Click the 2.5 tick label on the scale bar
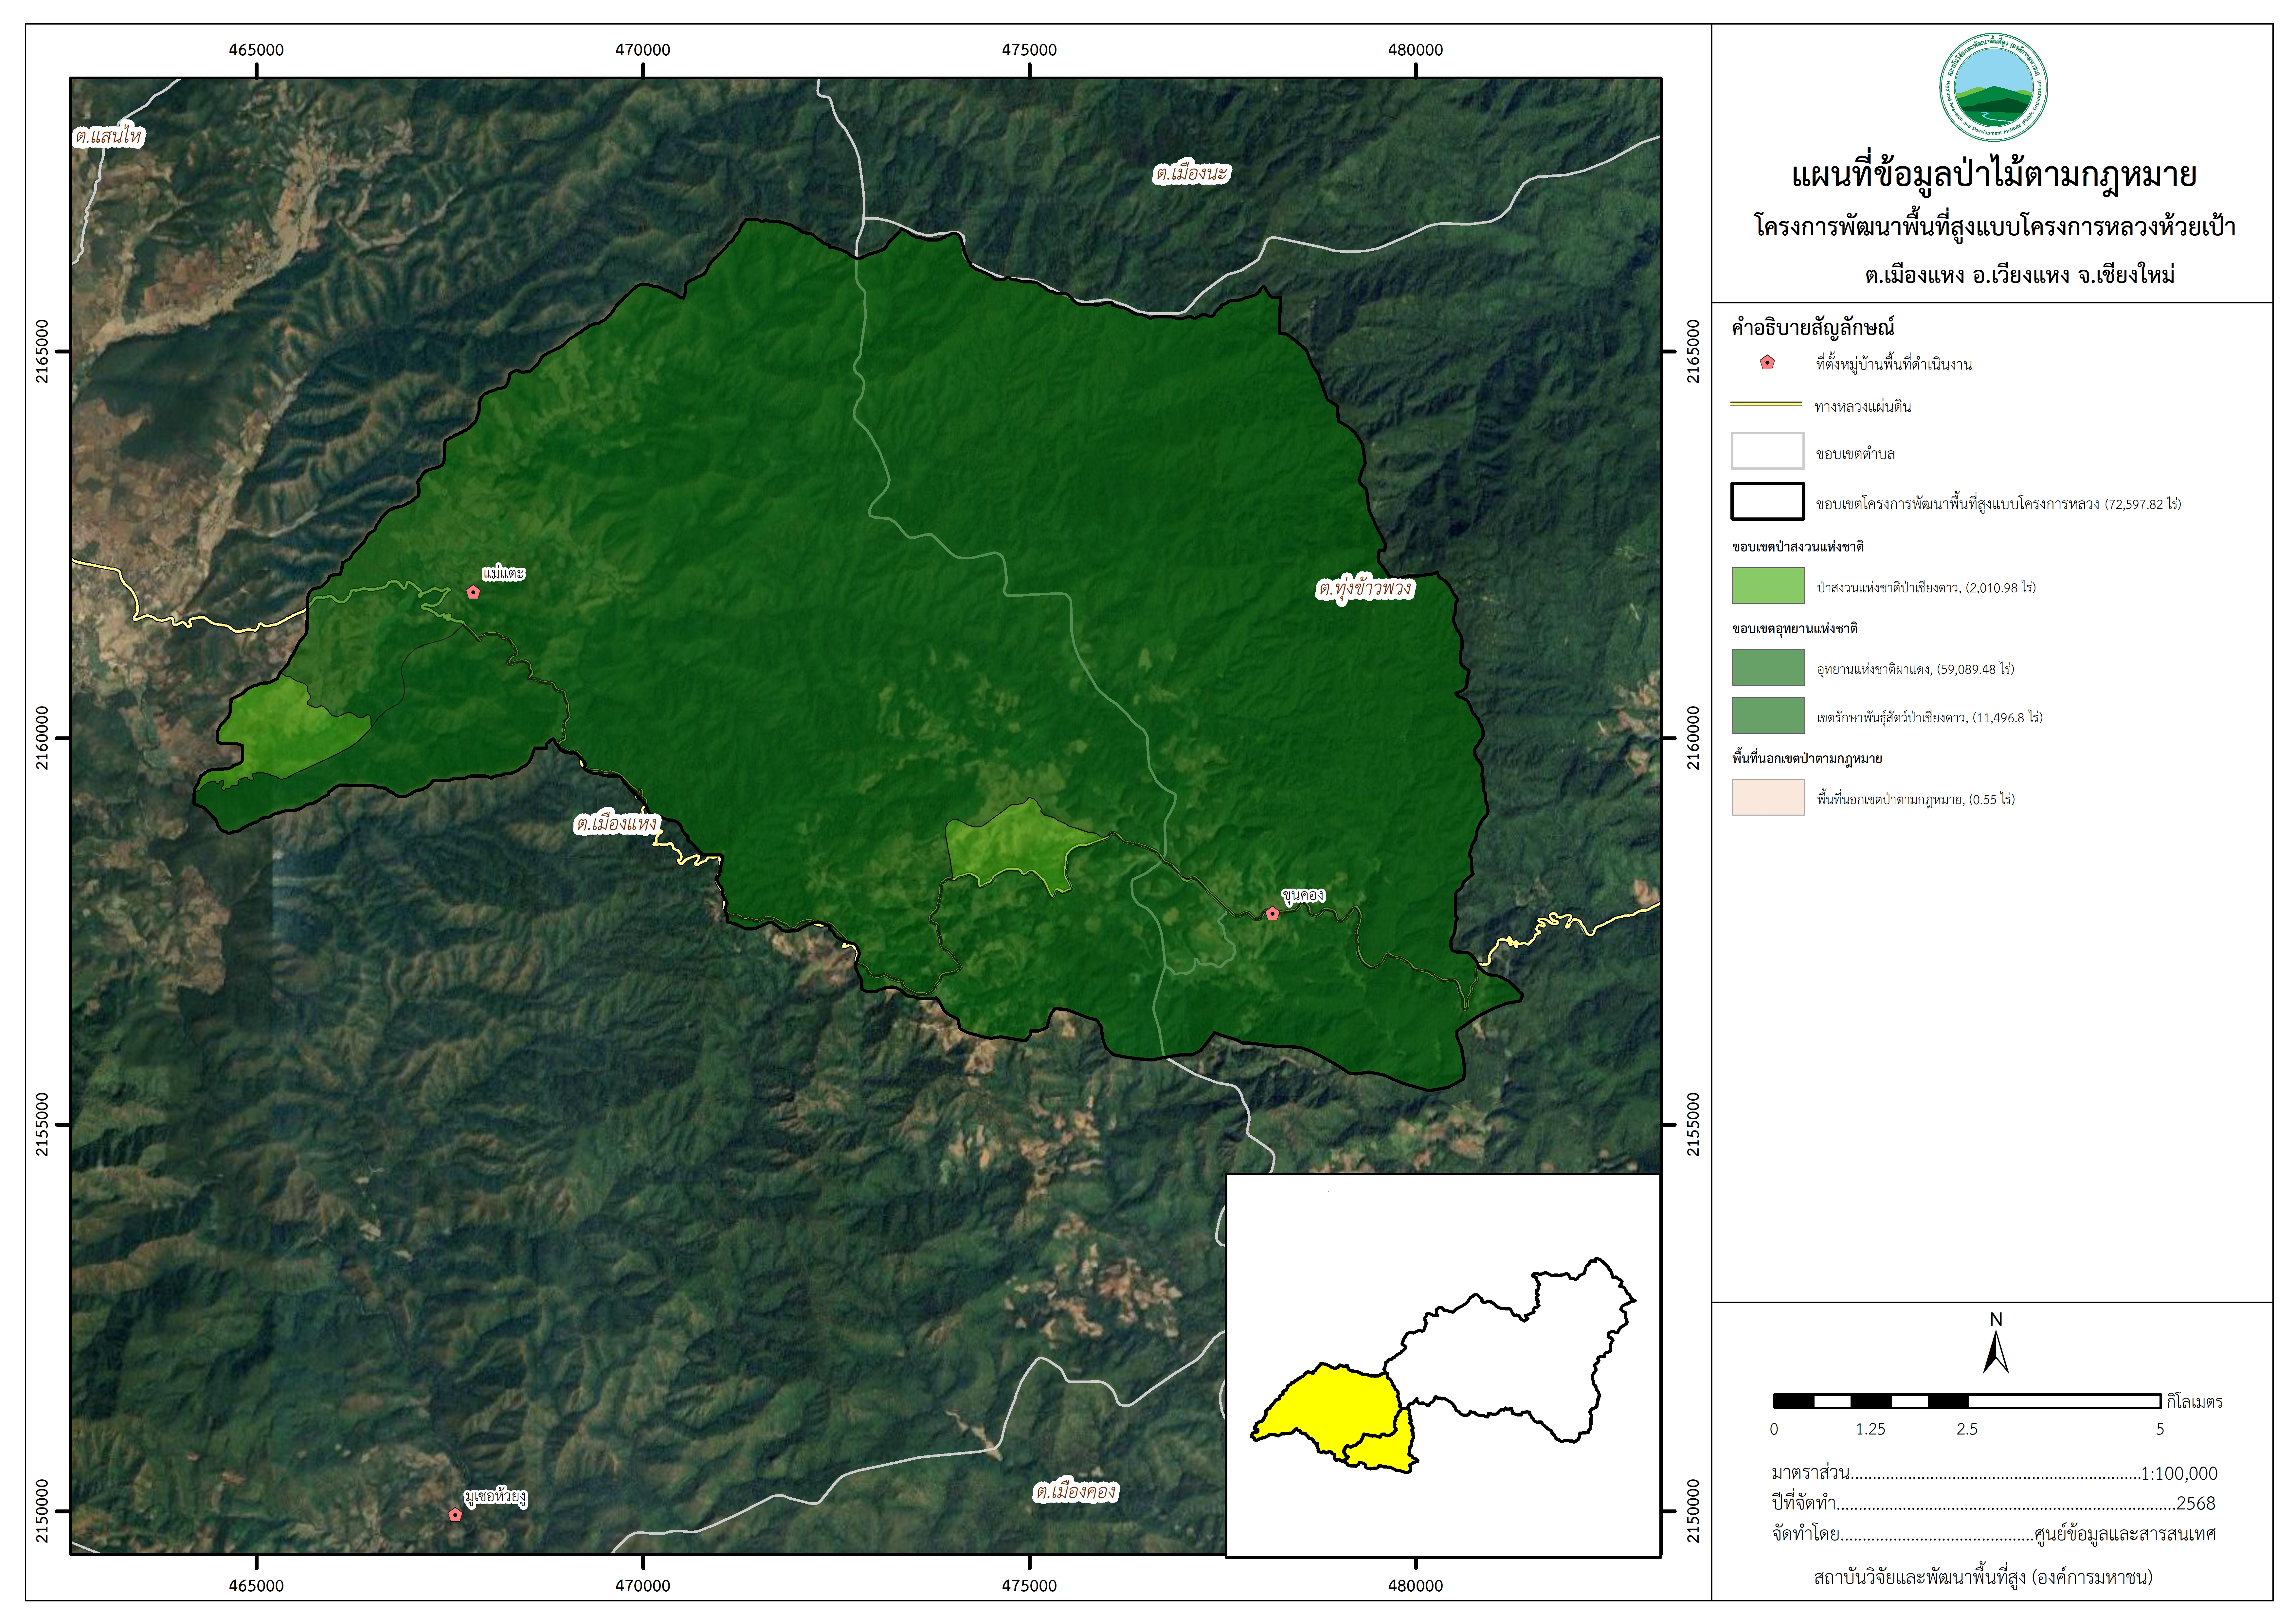The height and width of the screenshot is (1624, 2295). [x=1967, y=1429]
